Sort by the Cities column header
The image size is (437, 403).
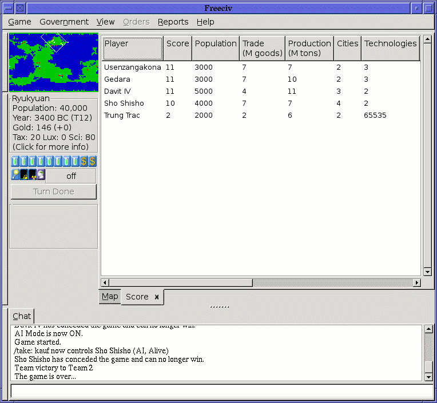coord(348,49)
